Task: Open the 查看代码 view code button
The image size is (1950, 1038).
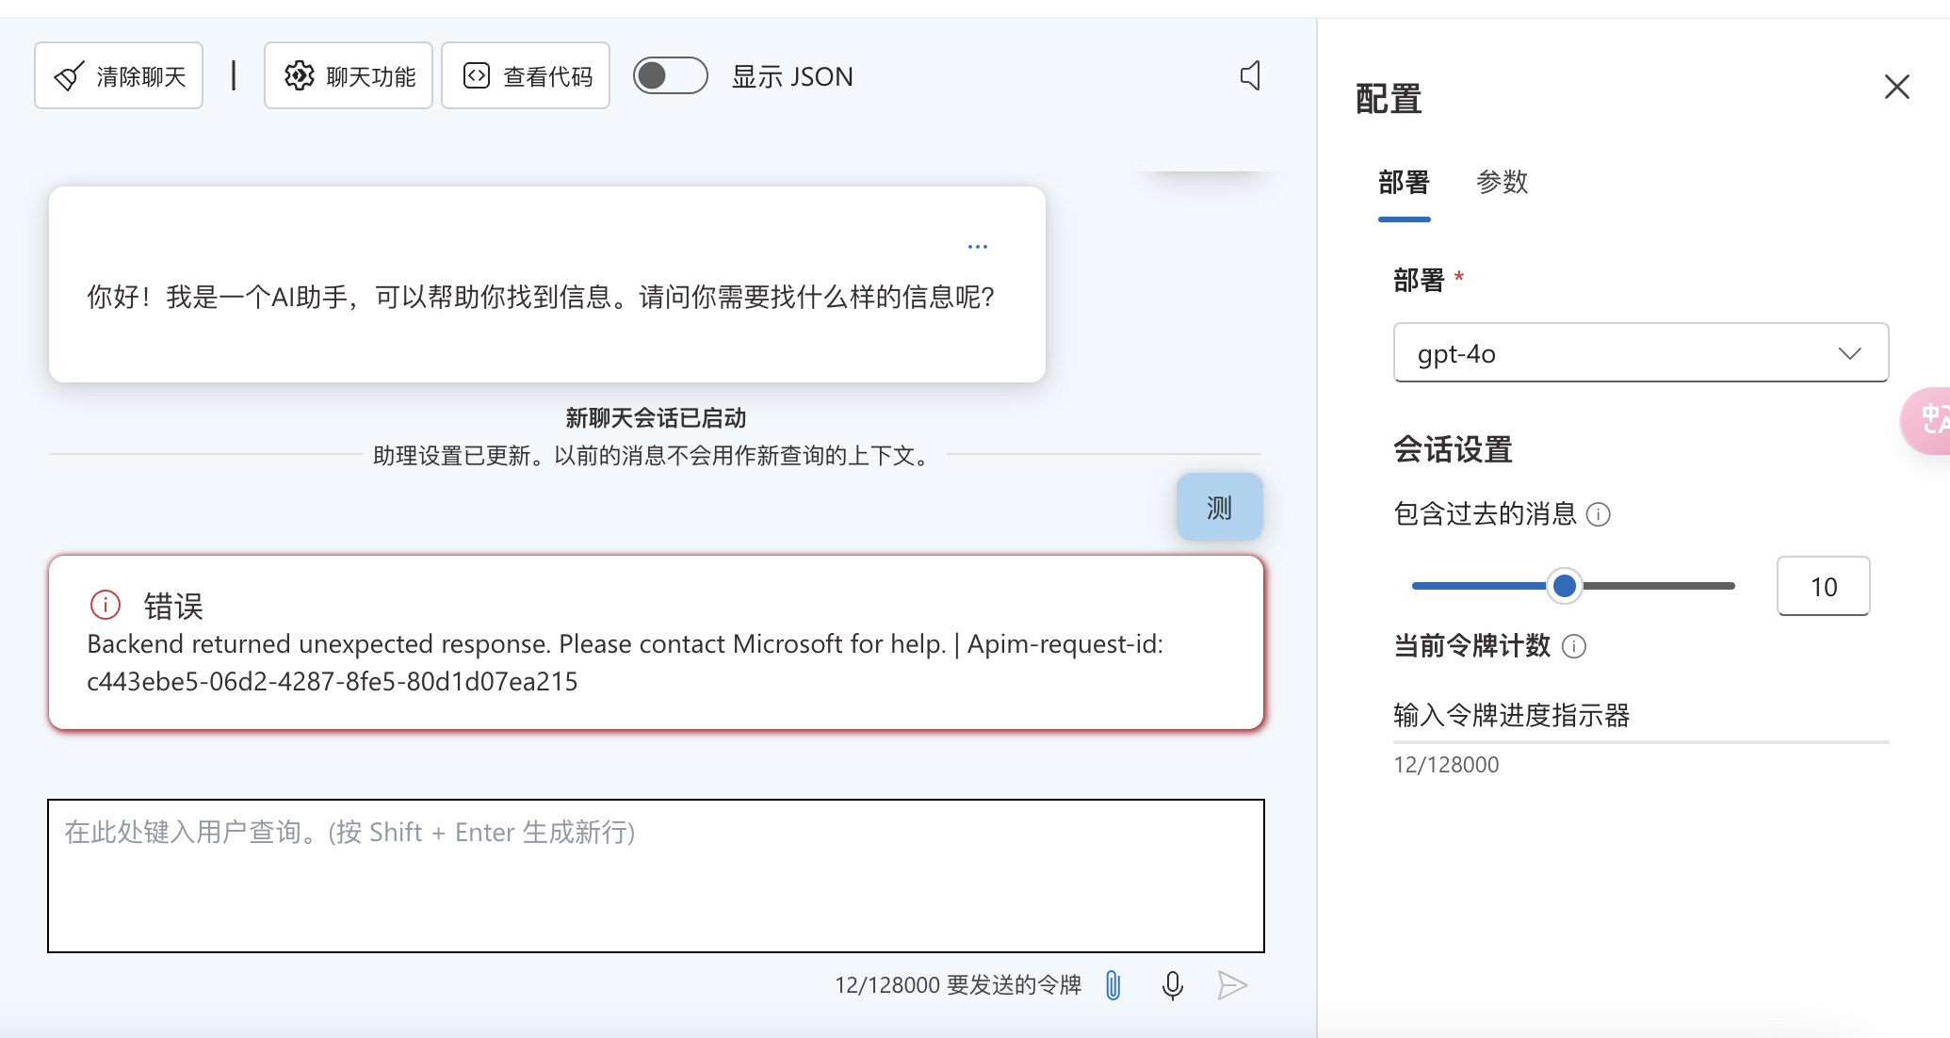Action: 526,75
